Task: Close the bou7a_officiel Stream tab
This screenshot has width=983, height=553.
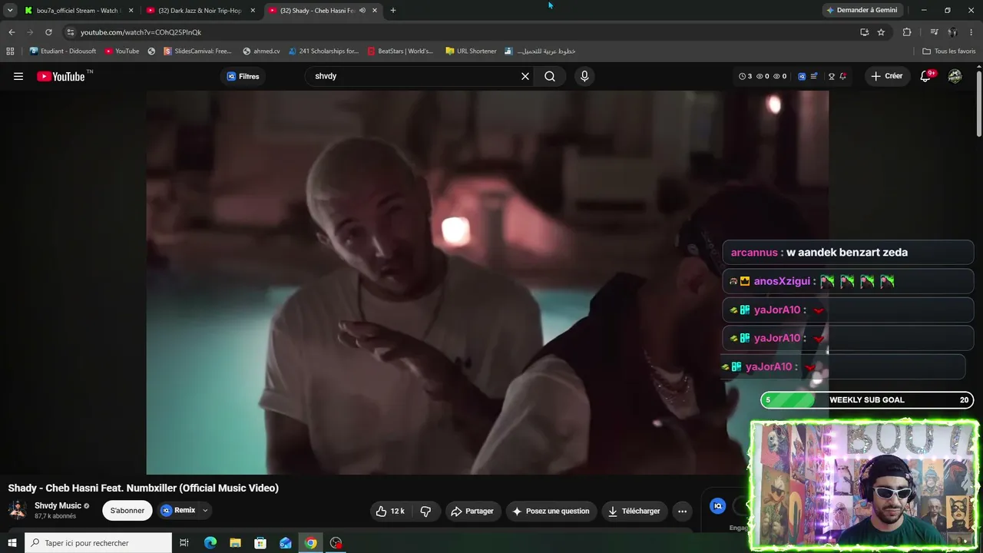Action: click(x=131, y=11)
